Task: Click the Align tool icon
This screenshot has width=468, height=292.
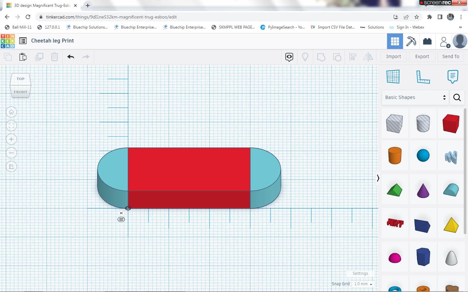Action: [353, 57]
